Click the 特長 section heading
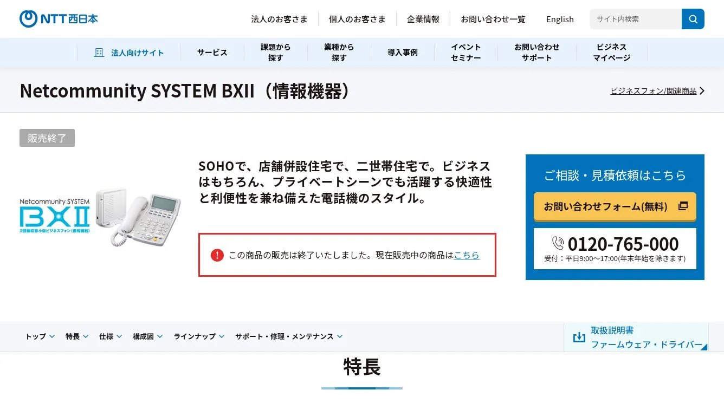 [362, 367]
